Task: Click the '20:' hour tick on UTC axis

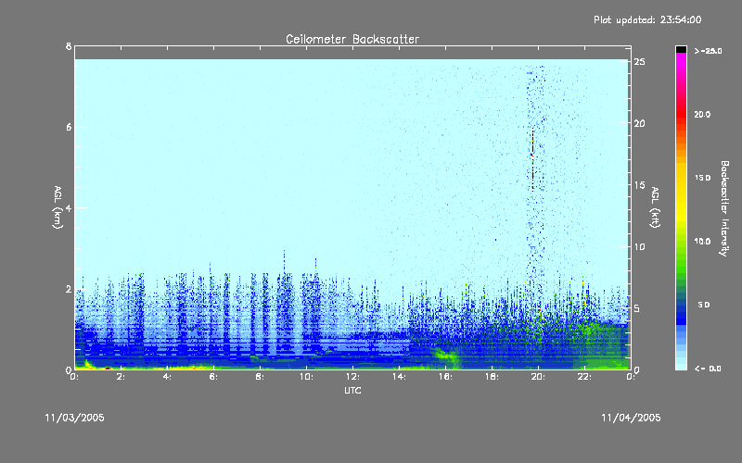Action: [538, 377]
